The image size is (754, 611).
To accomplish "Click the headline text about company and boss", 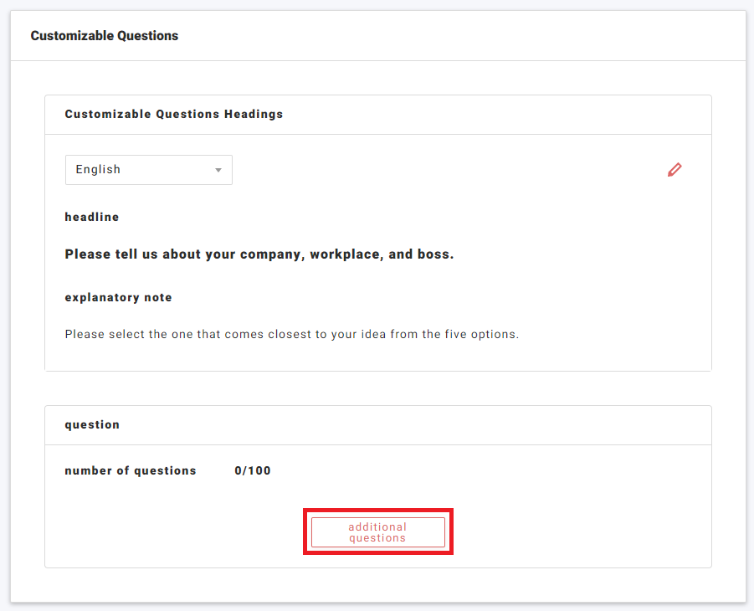I will (259, 254).
